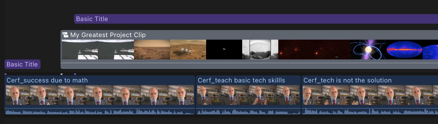Click the gray audio strip under My Greatest Project Clip

click(x=250, y=66)
